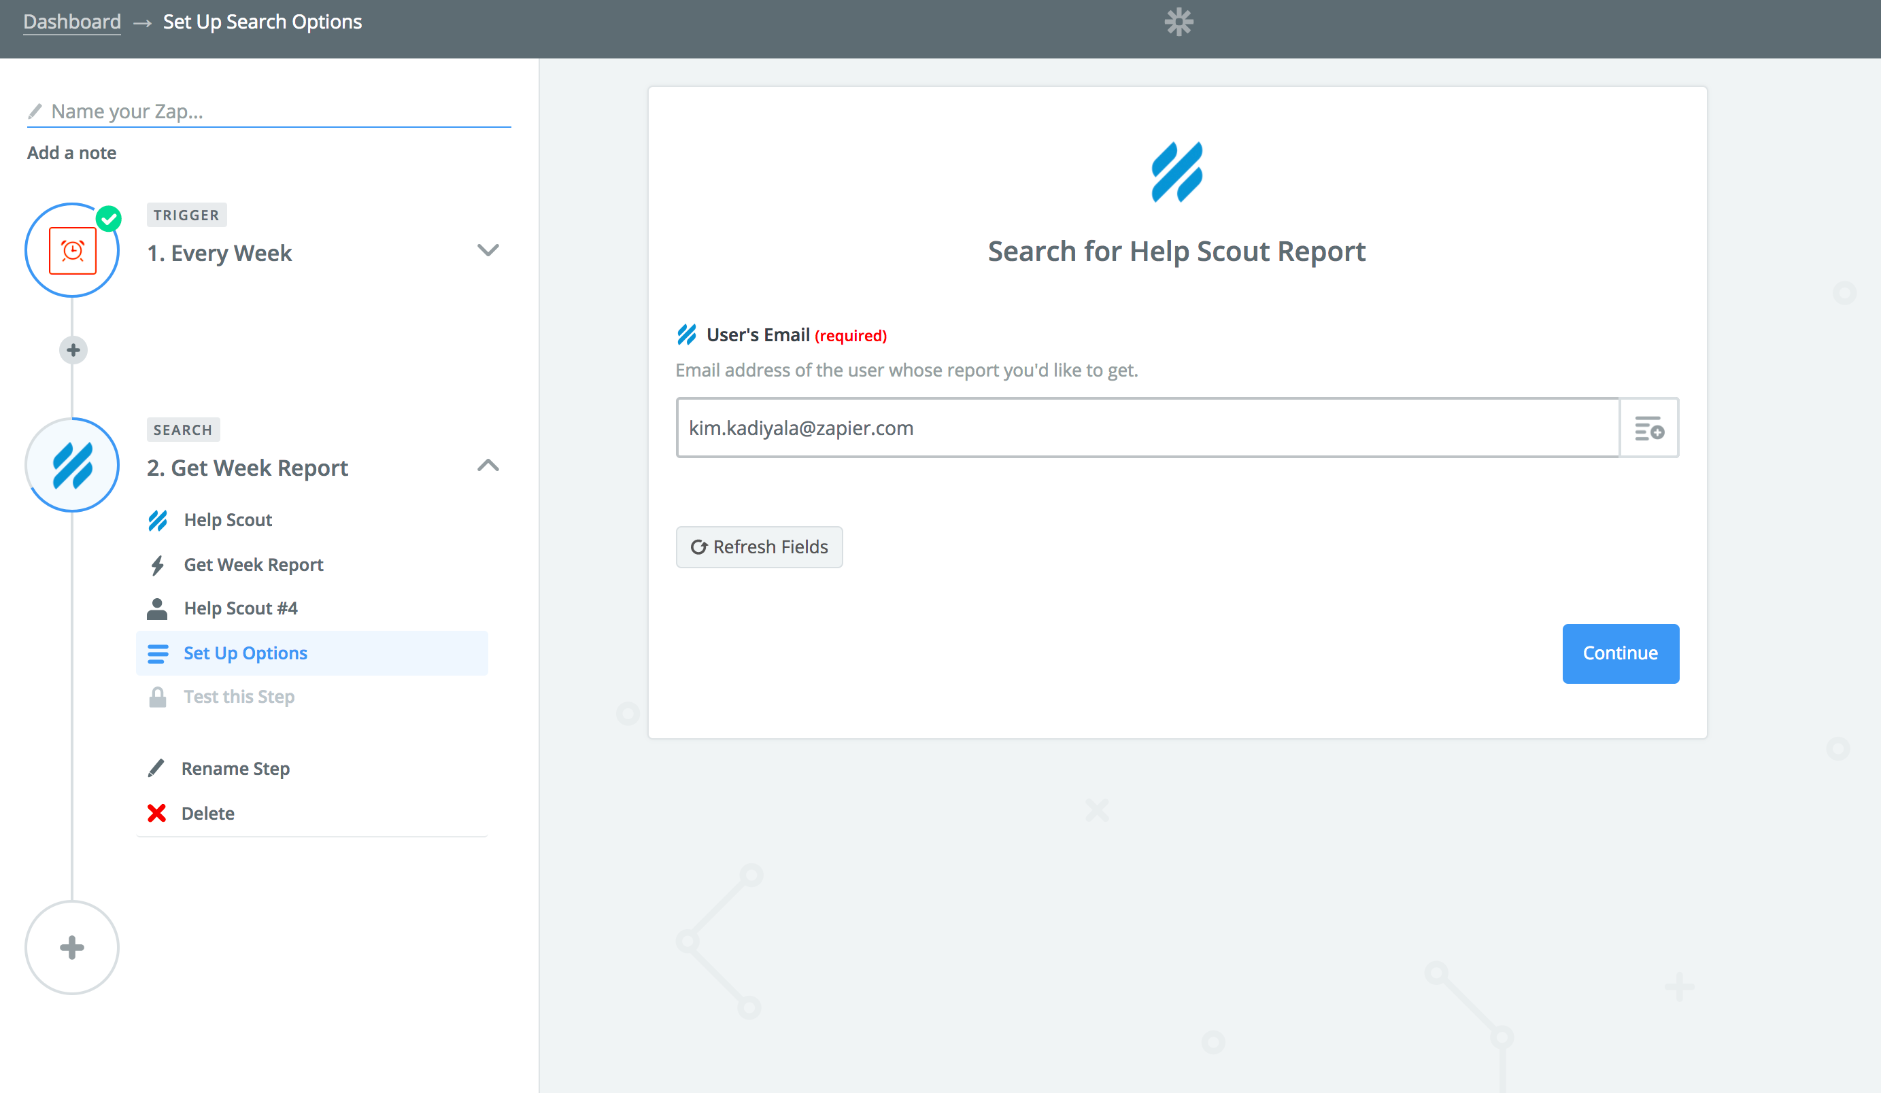Click pencil icon next to Zap name

(35, 111)
